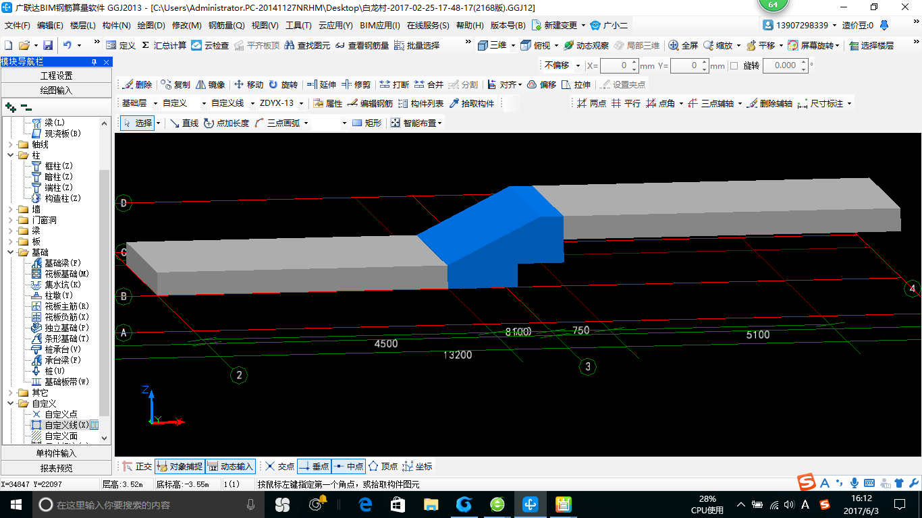Open the 智能布置 smart layout dropdown
The image size is (922, 518).
click(416, 123)
